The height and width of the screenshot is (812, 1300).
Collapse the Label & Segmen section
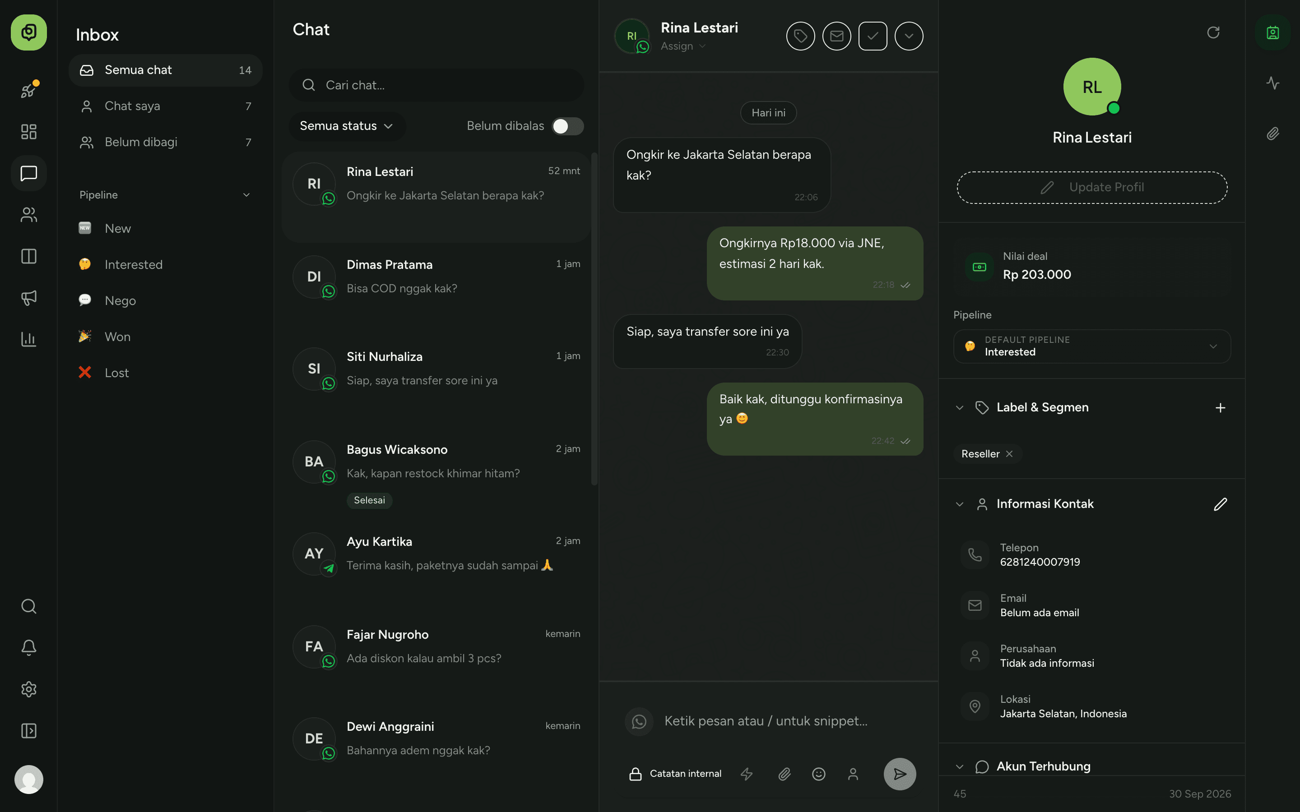click(x=959, y=408)
